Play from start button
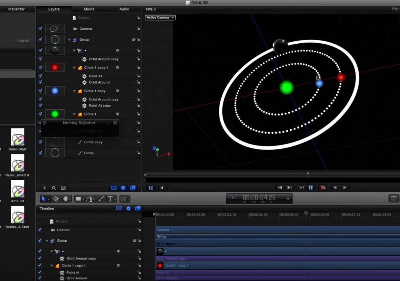The image size is (400, 281). [302, 188]
